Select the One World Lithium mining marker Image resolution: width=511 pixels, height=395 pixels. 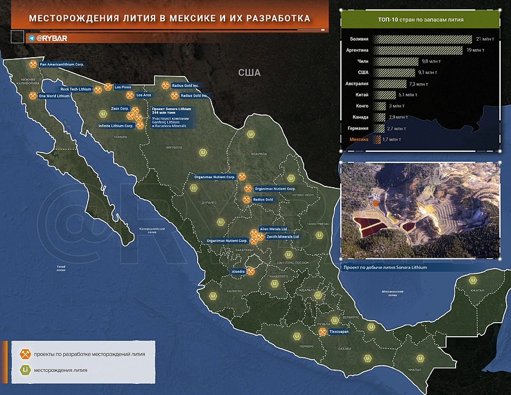[33, 96]
